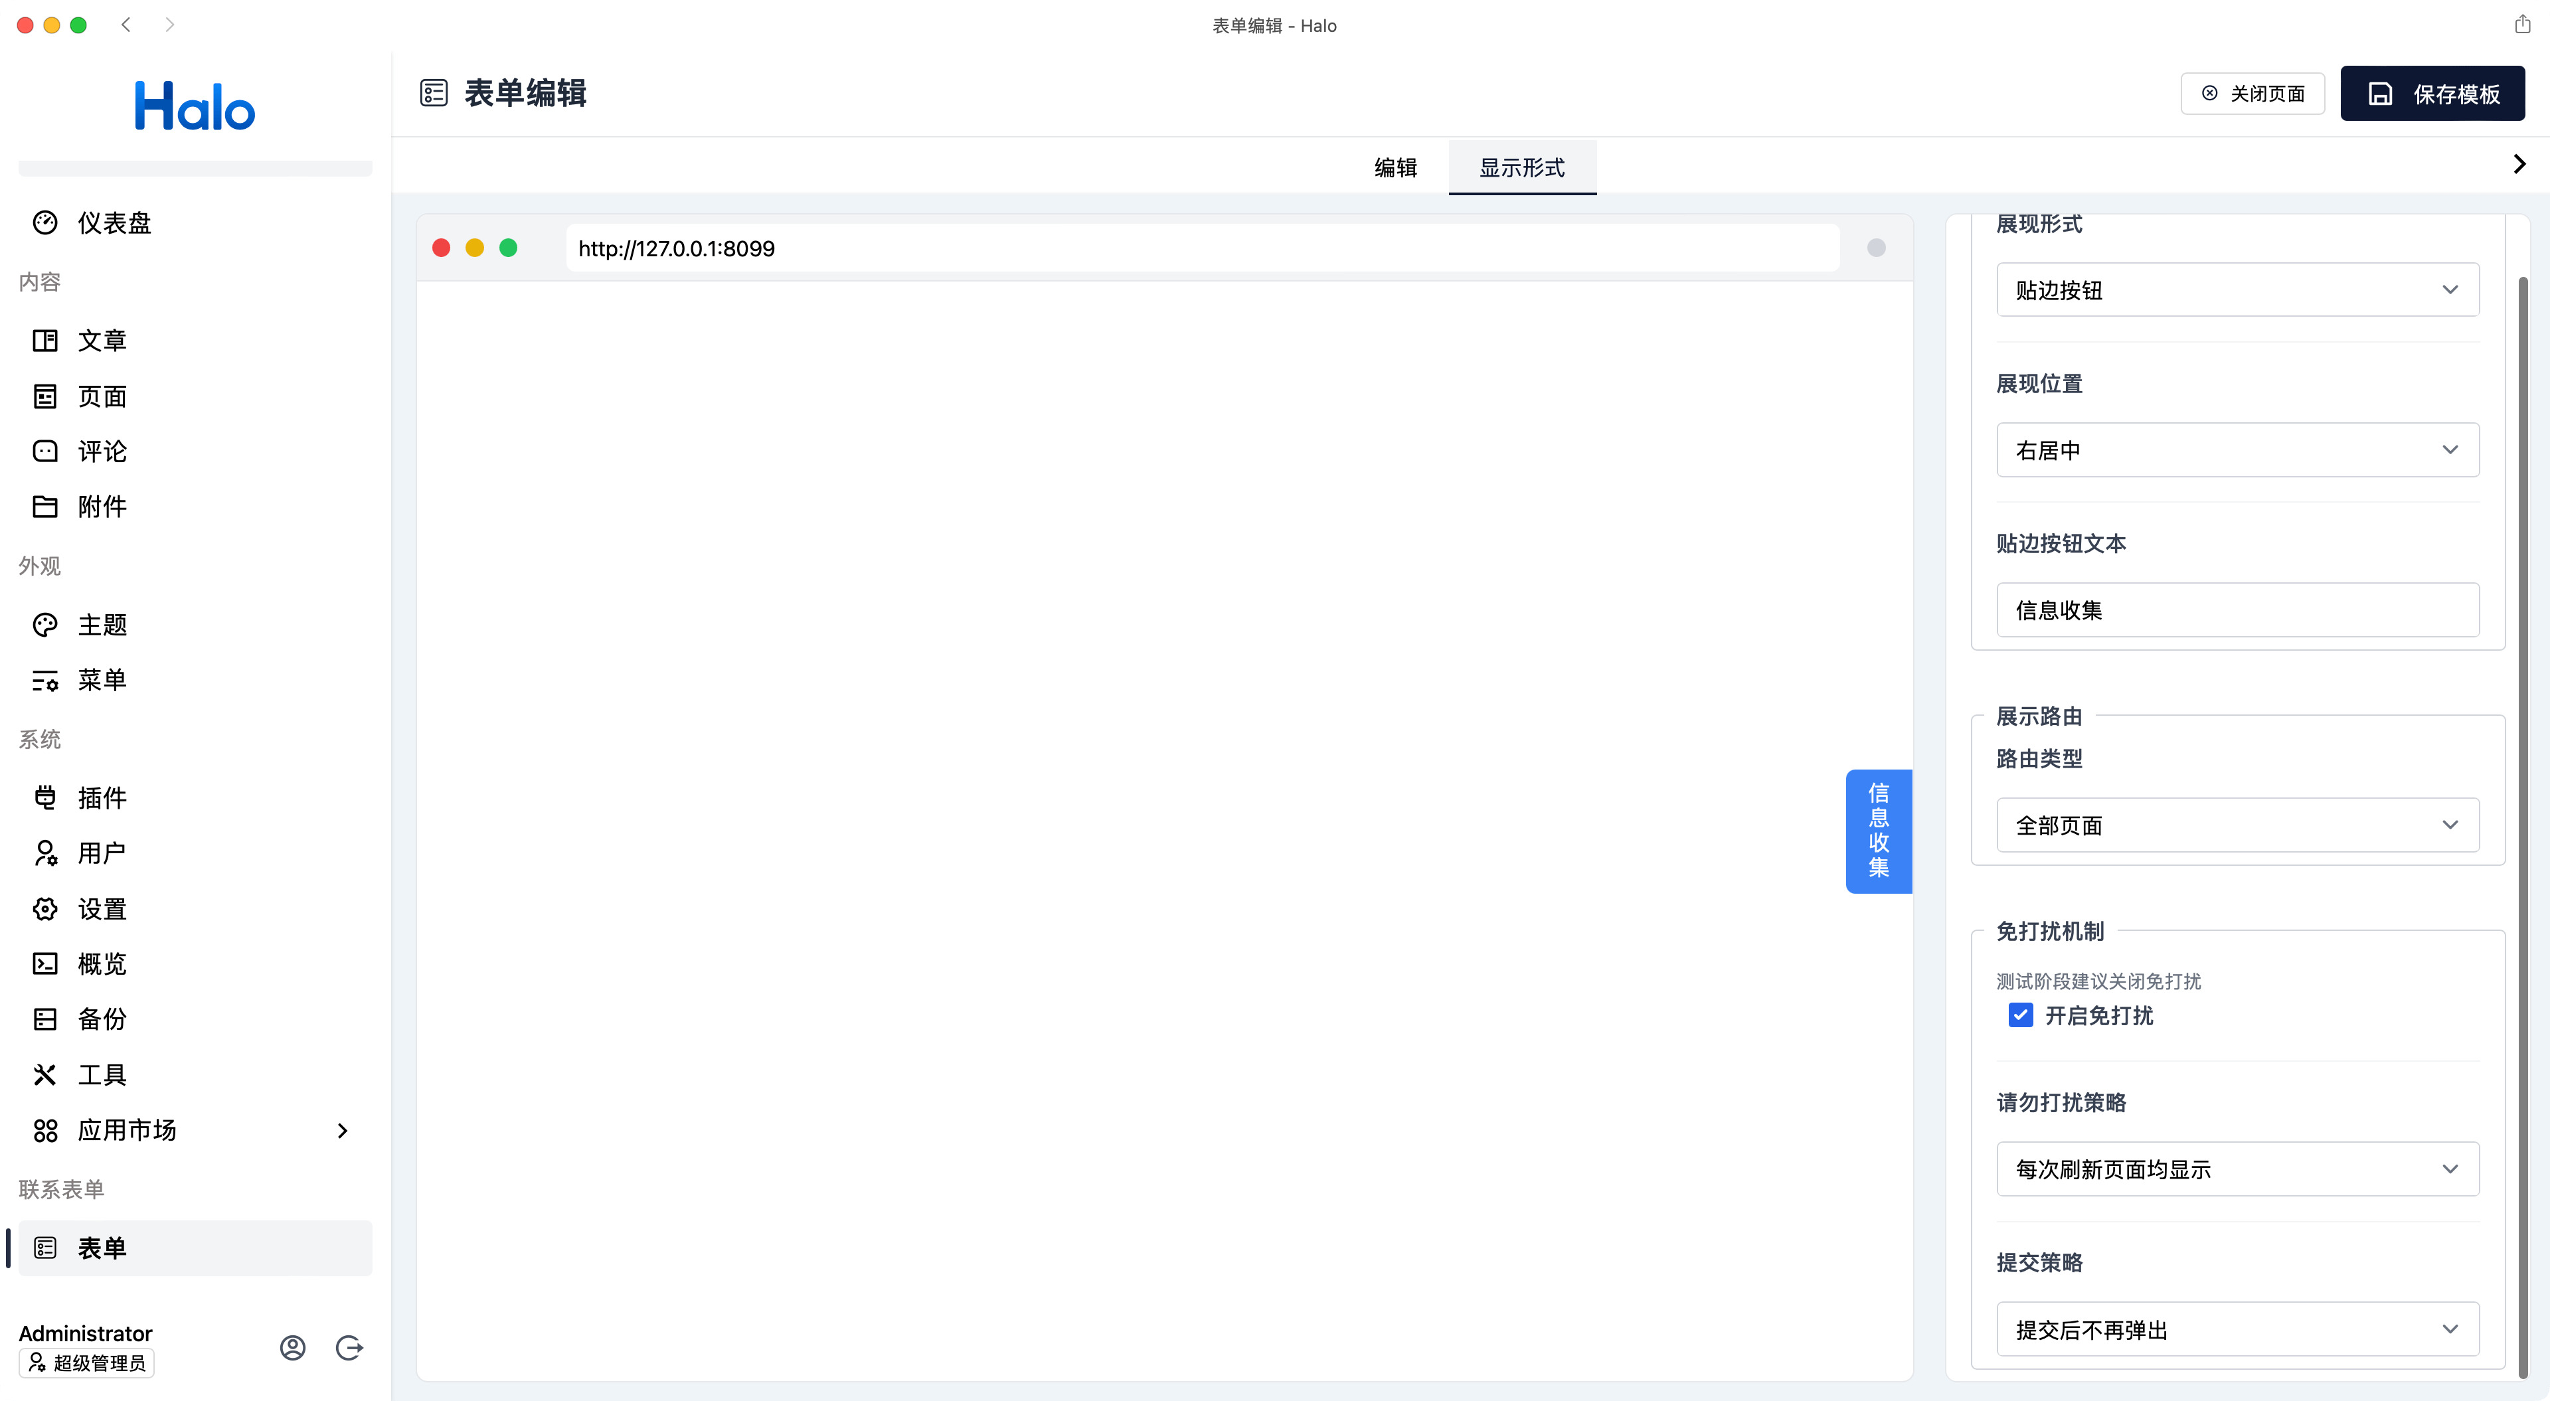Uncheck the 开启免打扰 checkbox
Screen dimensions: 2550x1401
pos(2020,1015)
